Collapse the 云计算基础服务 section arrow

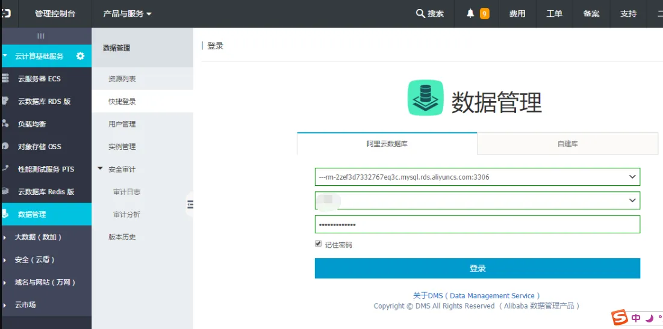5,55
